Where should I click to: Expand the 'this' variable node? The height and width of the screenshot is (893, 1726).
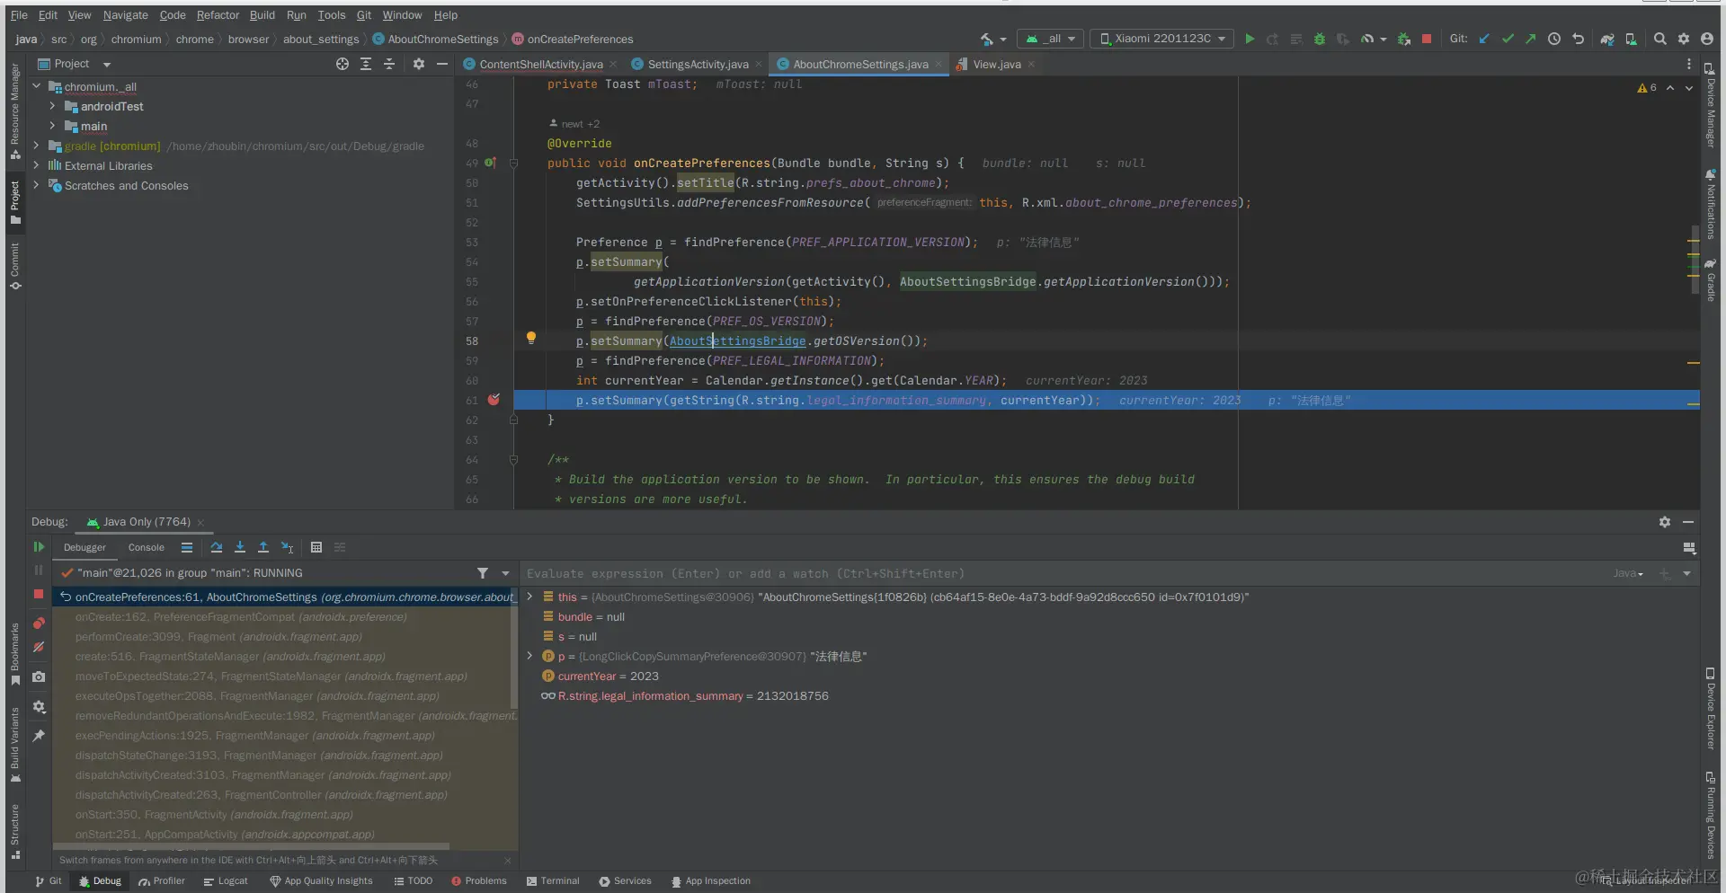(x=529, y=597)
